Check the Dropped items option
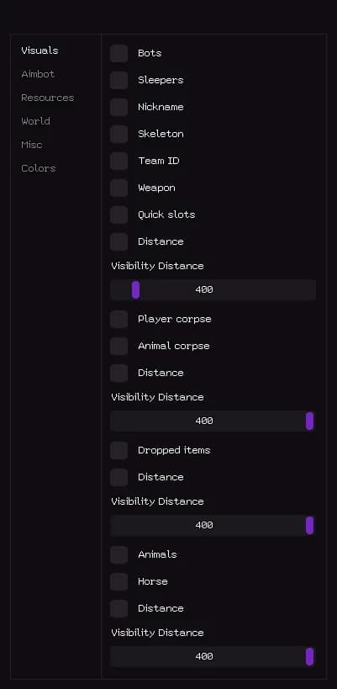This screenshot has width=337, height=689. coord(118,450)
